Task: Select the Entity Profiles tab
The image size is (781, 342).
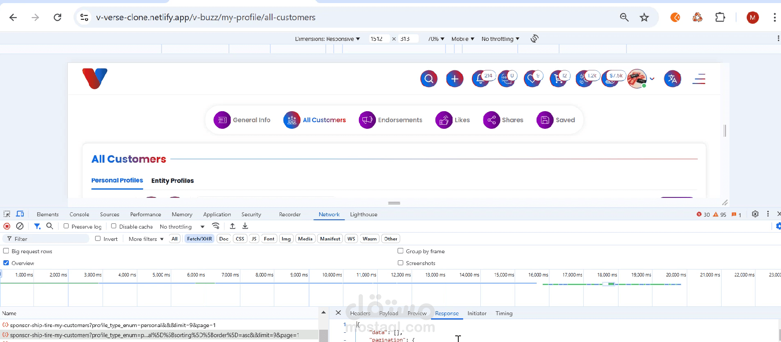Action: [173, 181]
